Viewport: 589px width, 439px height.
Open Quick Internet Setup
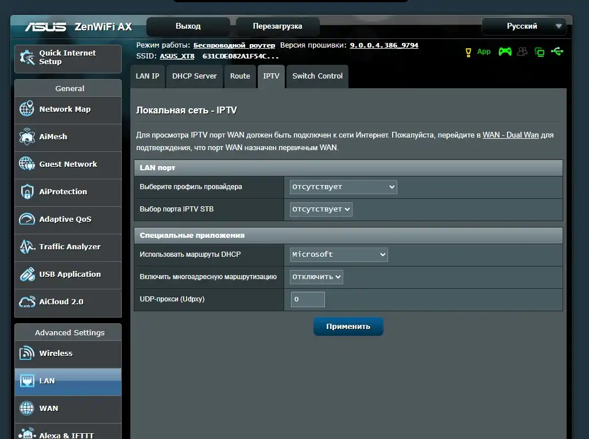click(x=67, y=58)
